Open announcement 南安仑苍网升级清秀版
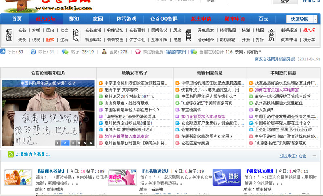 coord(275,59)
